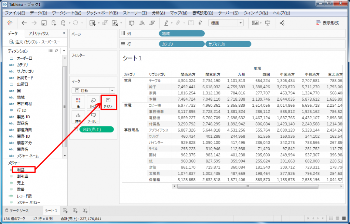Image resolution: width=350 pixels, height=224 pixels.
Task: Start presentation mode from the toolbar
Action: 268,23
